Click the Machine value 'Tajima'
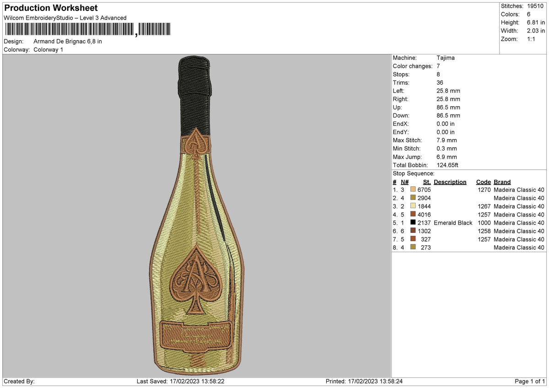The image size is (549, 388). [x=446, y=58]
